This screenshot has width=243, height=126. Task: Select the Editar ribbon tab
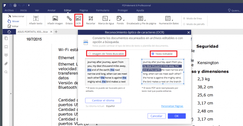(x=67, y=10)
